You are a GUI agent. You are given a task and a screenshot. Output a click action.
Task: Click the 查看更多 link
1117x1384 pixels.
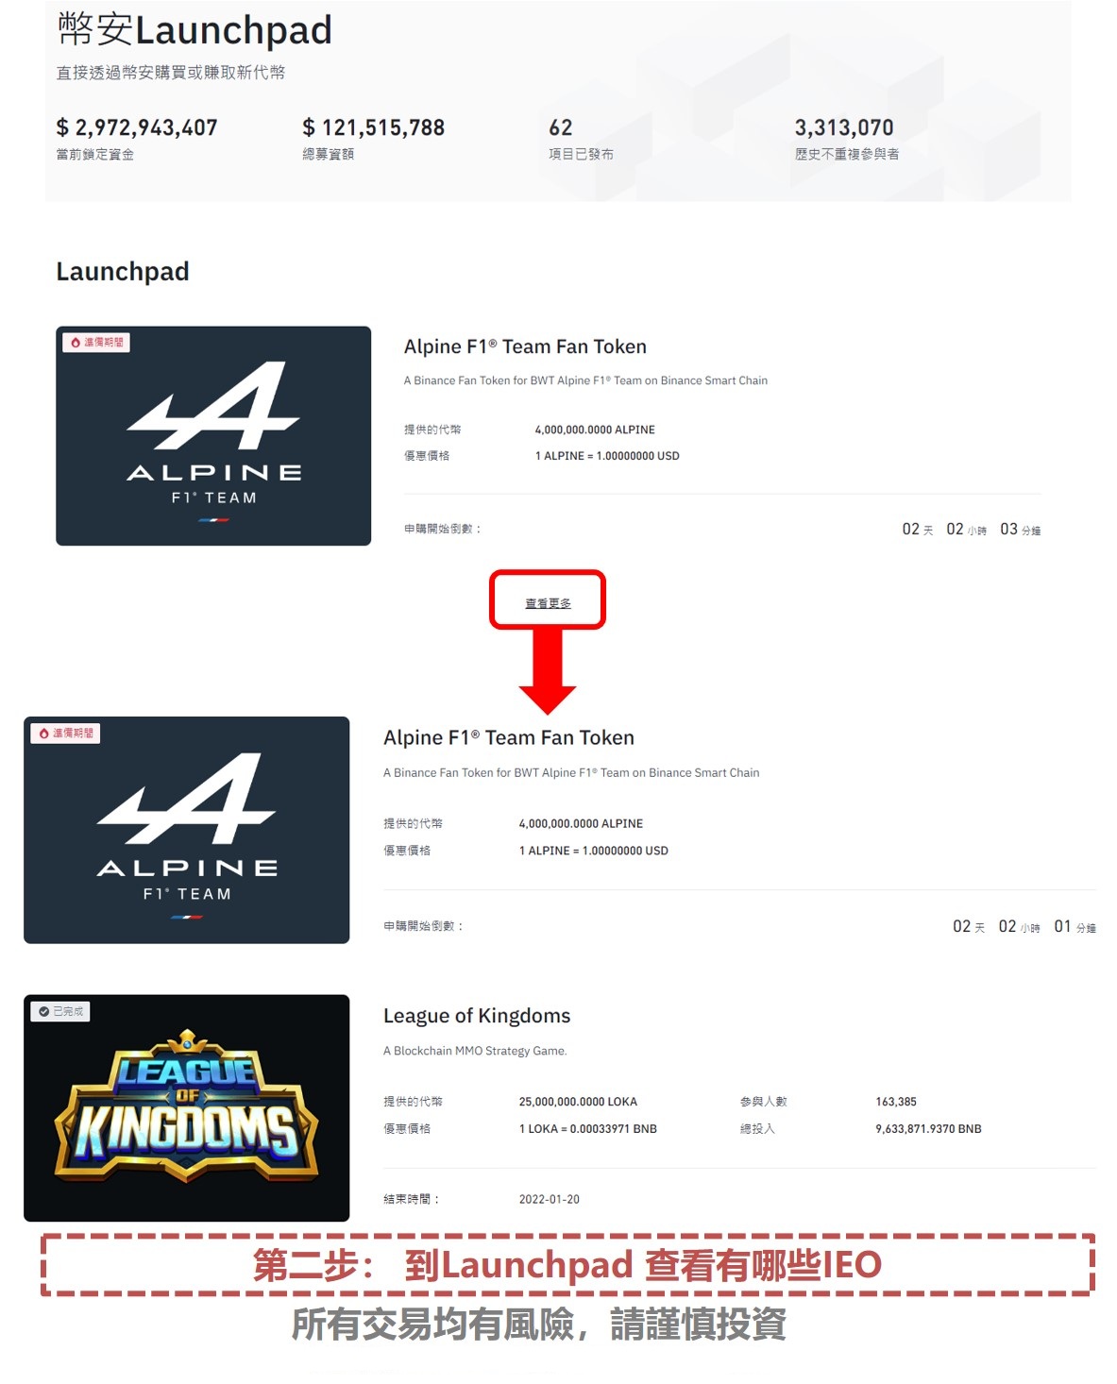coord(548,603)
